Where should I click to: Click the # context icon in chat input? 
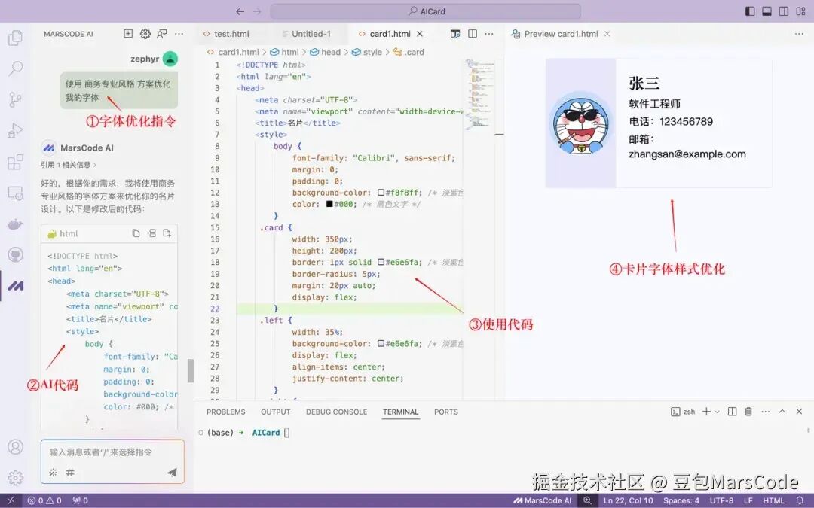[70, 472]
